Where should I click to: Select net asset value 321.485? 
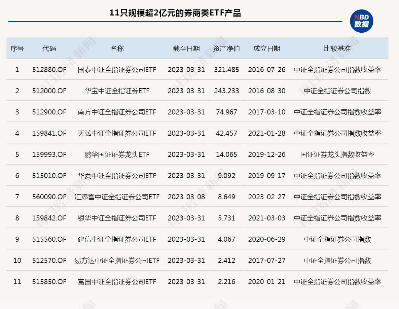tap(226, 69)
